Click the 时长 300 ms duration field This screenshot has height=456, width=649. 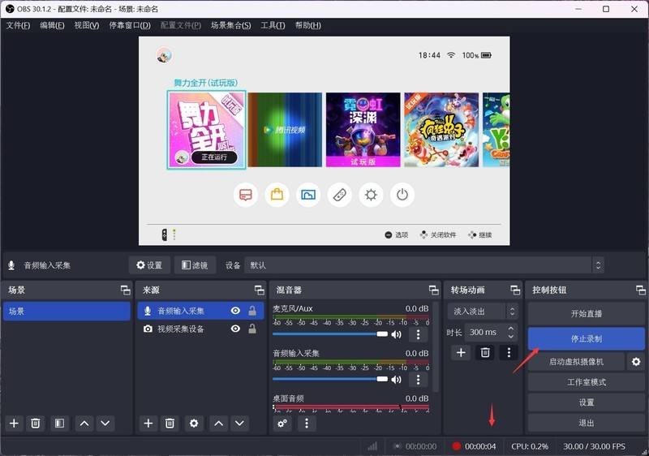click(x=485, y=333)
